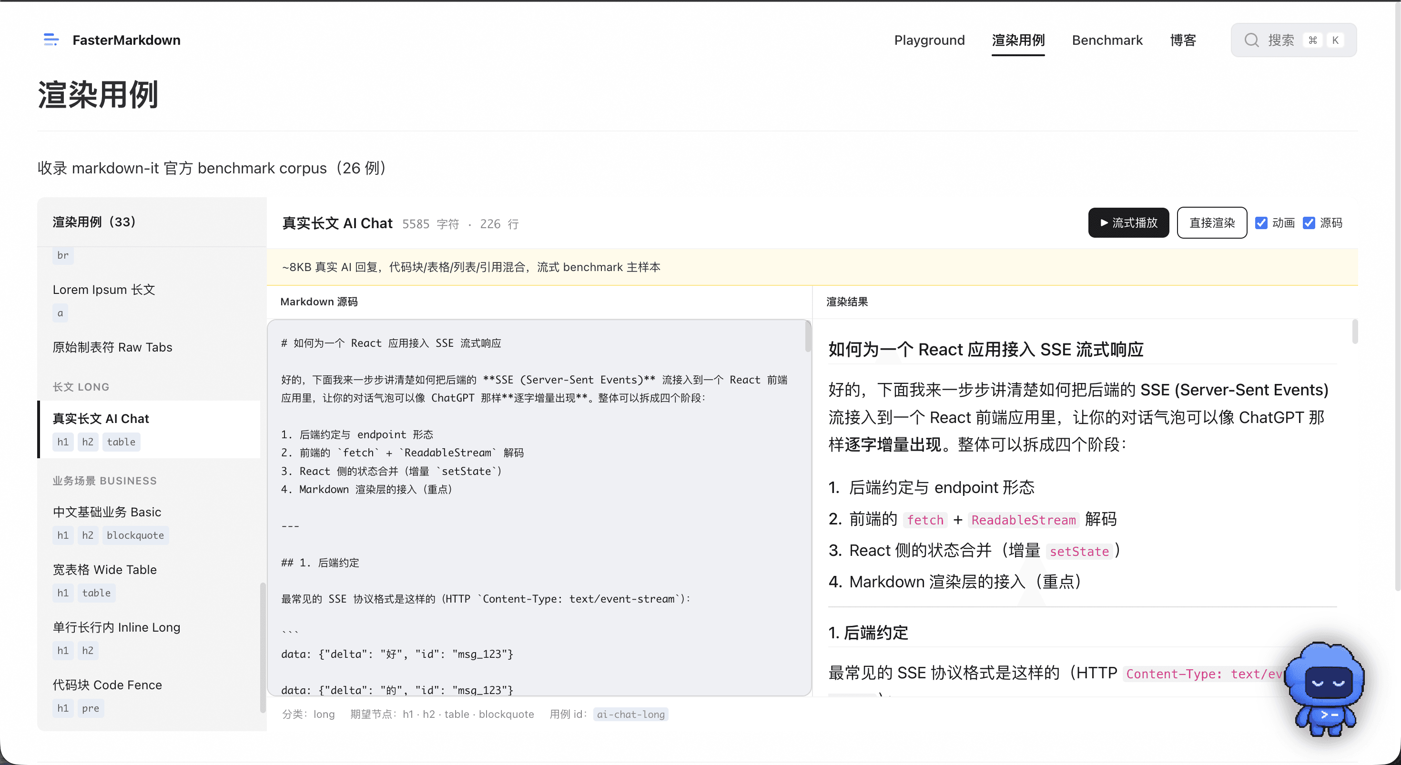Image resolution: width=1401 pixels, height=765 pixels.
Task: Start 流式播放 streaming playback
Action: (1128, 223)
